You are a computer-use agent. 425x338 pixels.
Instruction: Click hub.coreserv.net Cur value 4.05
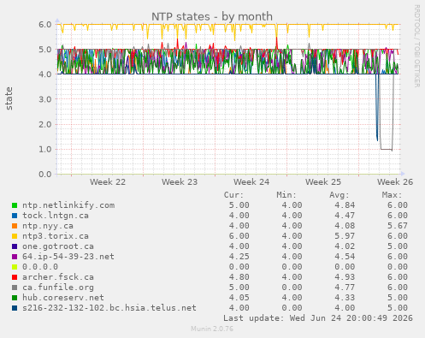(239, 298)
